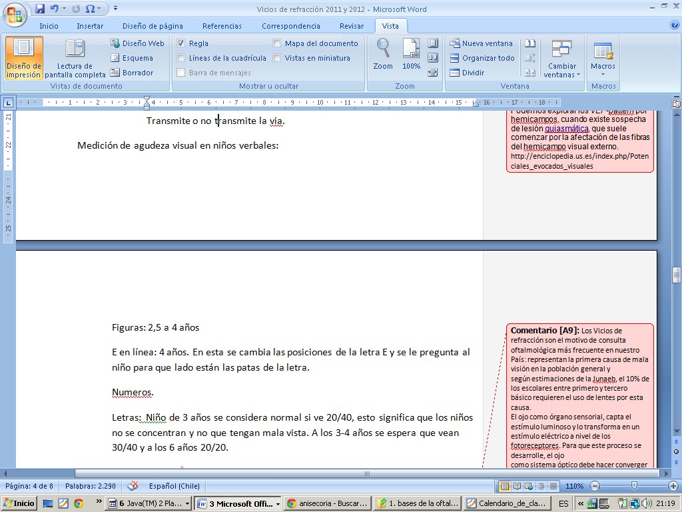This screenshot has height=512, width=682.
Task: Uncheck the Regla checkbox
Action: 180,43
